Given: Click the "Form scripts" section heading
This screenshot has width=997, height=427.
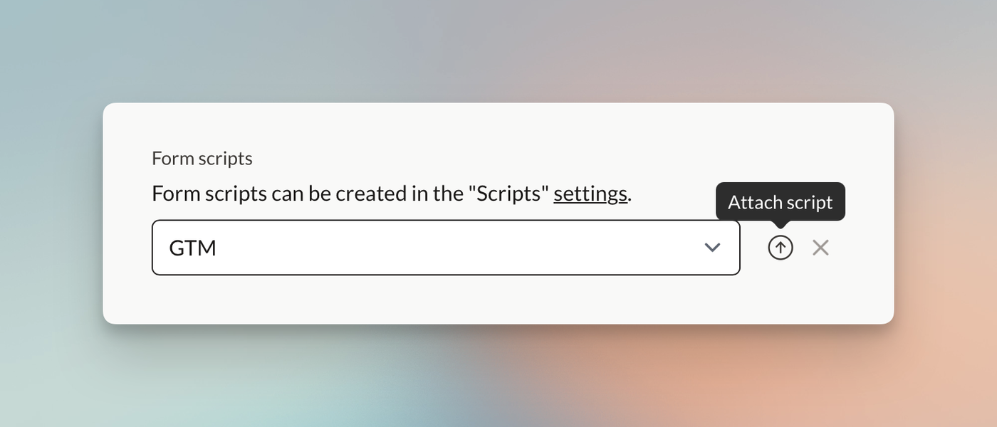Looking at the screenshot, I should pyautogui.click(x=202, y=158).
